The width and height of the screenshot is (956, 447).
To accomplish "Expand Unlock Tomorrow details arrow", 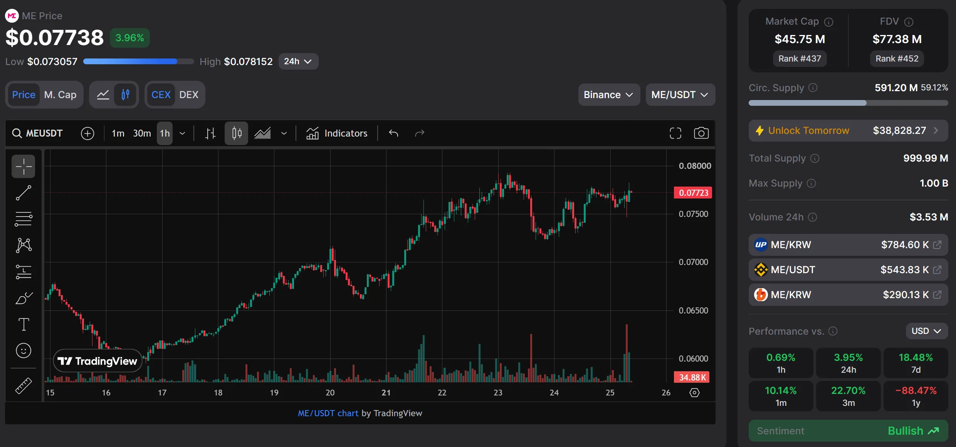I will point(936,131).
